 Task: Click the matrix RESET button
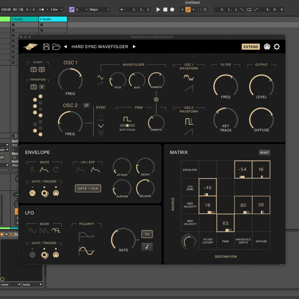264,152
